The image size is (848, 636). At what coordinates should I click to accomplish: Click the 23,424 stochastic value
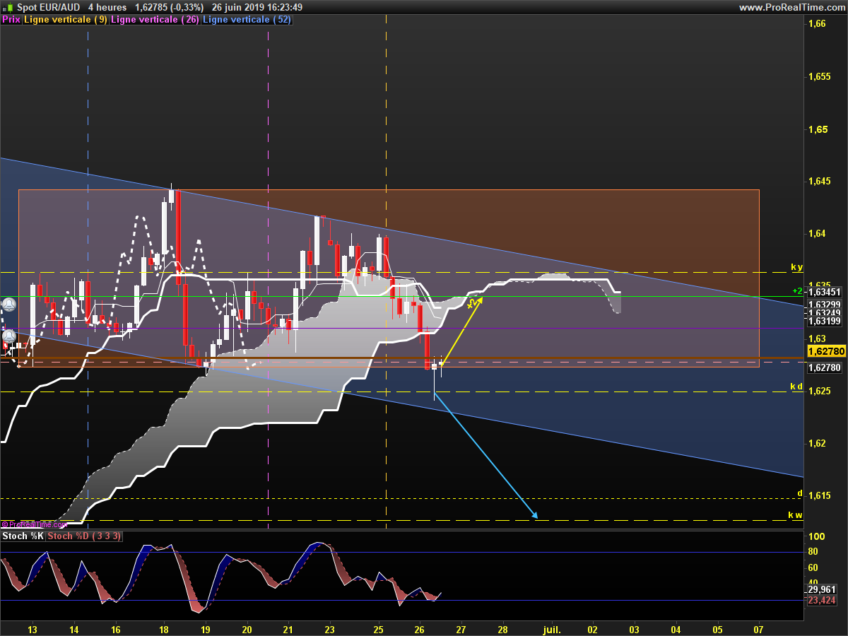822,600
